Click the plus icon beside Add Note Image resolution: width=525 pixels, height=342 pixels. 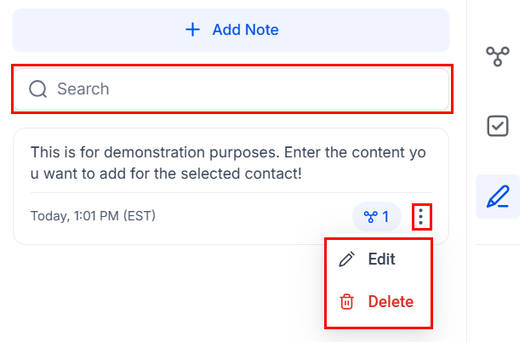pos(193,30)
